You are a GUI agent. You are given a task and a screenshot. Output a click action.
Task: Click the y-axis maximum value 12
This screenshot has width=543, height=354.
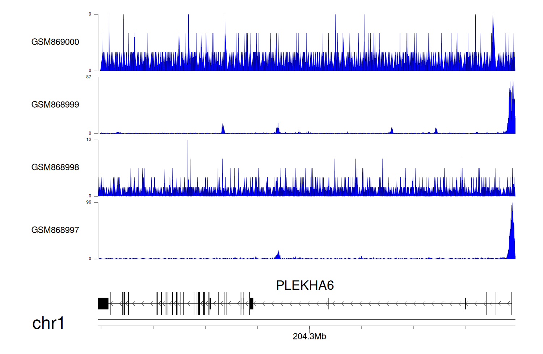point(89,140)
